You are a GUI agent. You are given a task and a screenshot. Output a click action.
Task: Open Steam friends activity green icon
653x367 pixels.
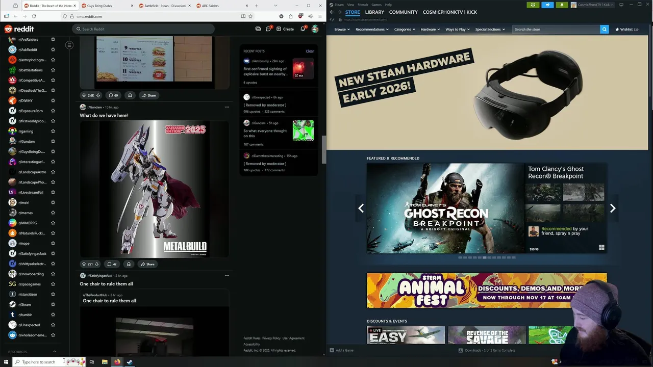(533, 5)
